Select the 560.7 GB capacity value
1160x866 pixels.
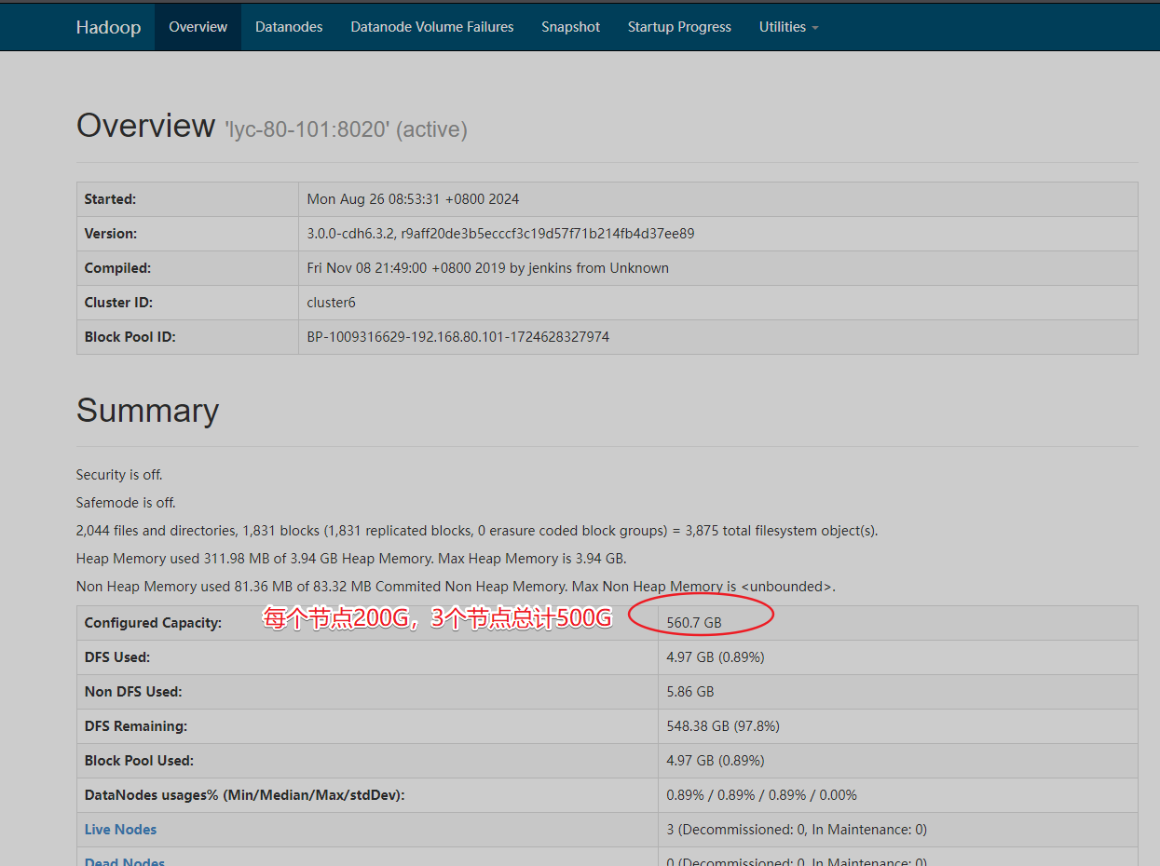(x=694, y=622)
